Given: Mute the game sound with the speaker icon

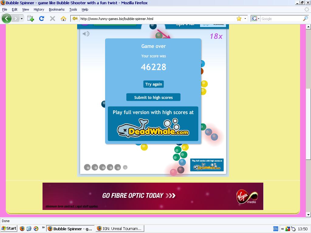Looking at the screenshot, I should pos(86,33).
